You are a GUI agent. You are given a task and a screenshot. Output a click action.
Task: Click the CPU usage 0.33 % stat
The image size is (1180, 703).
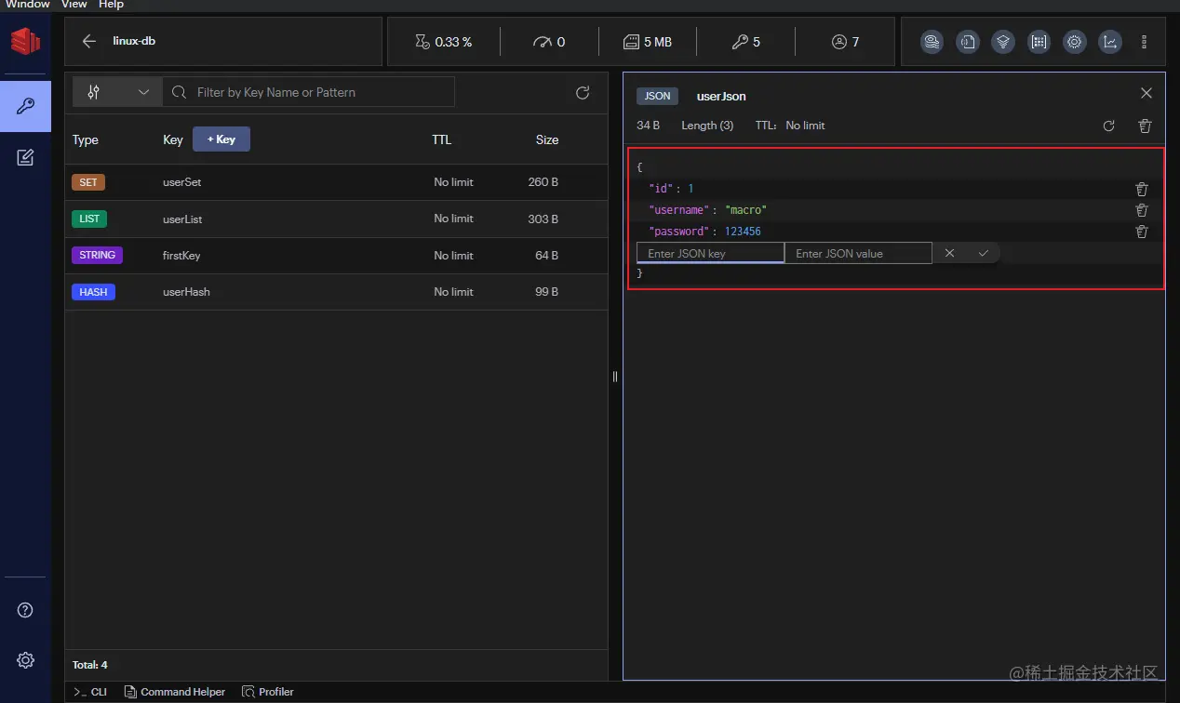click(x=443, y=42)
